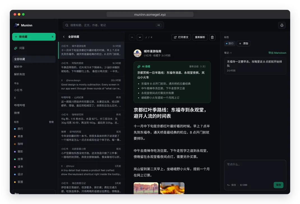
Task: Add a tag with the 添加 button
Action: pyautogui.click(x=243, y=43)
